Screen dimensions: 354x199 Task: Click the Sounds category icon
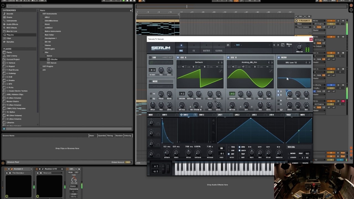4,14
